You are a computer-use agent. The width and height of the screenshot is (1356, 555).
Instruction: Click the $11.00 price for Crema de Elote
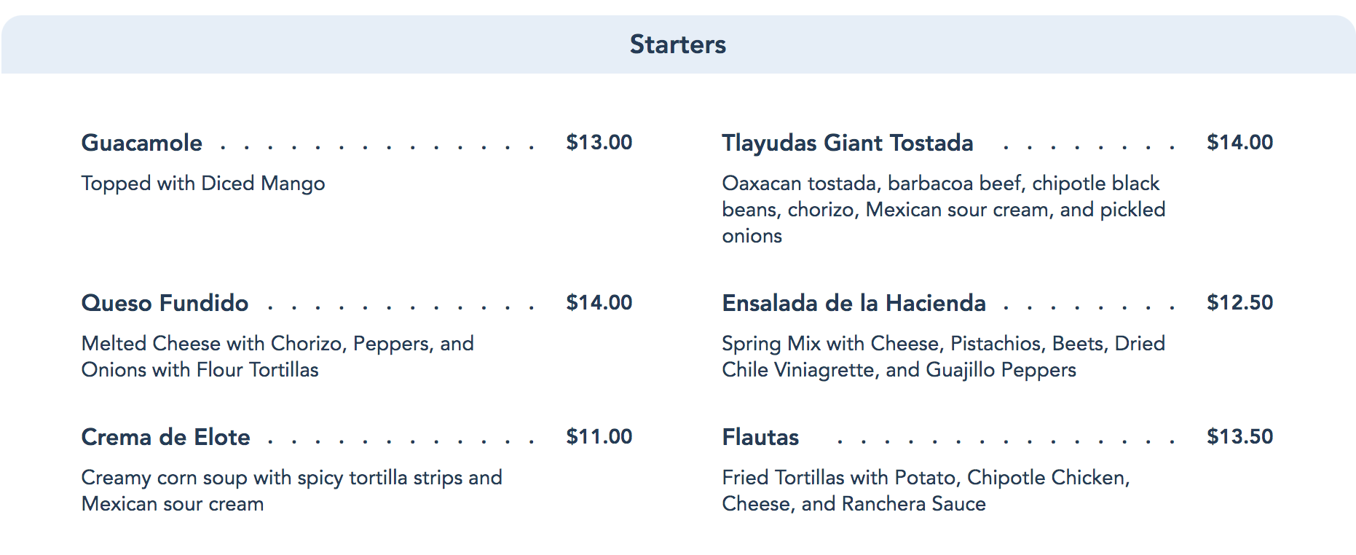(599, 436)
